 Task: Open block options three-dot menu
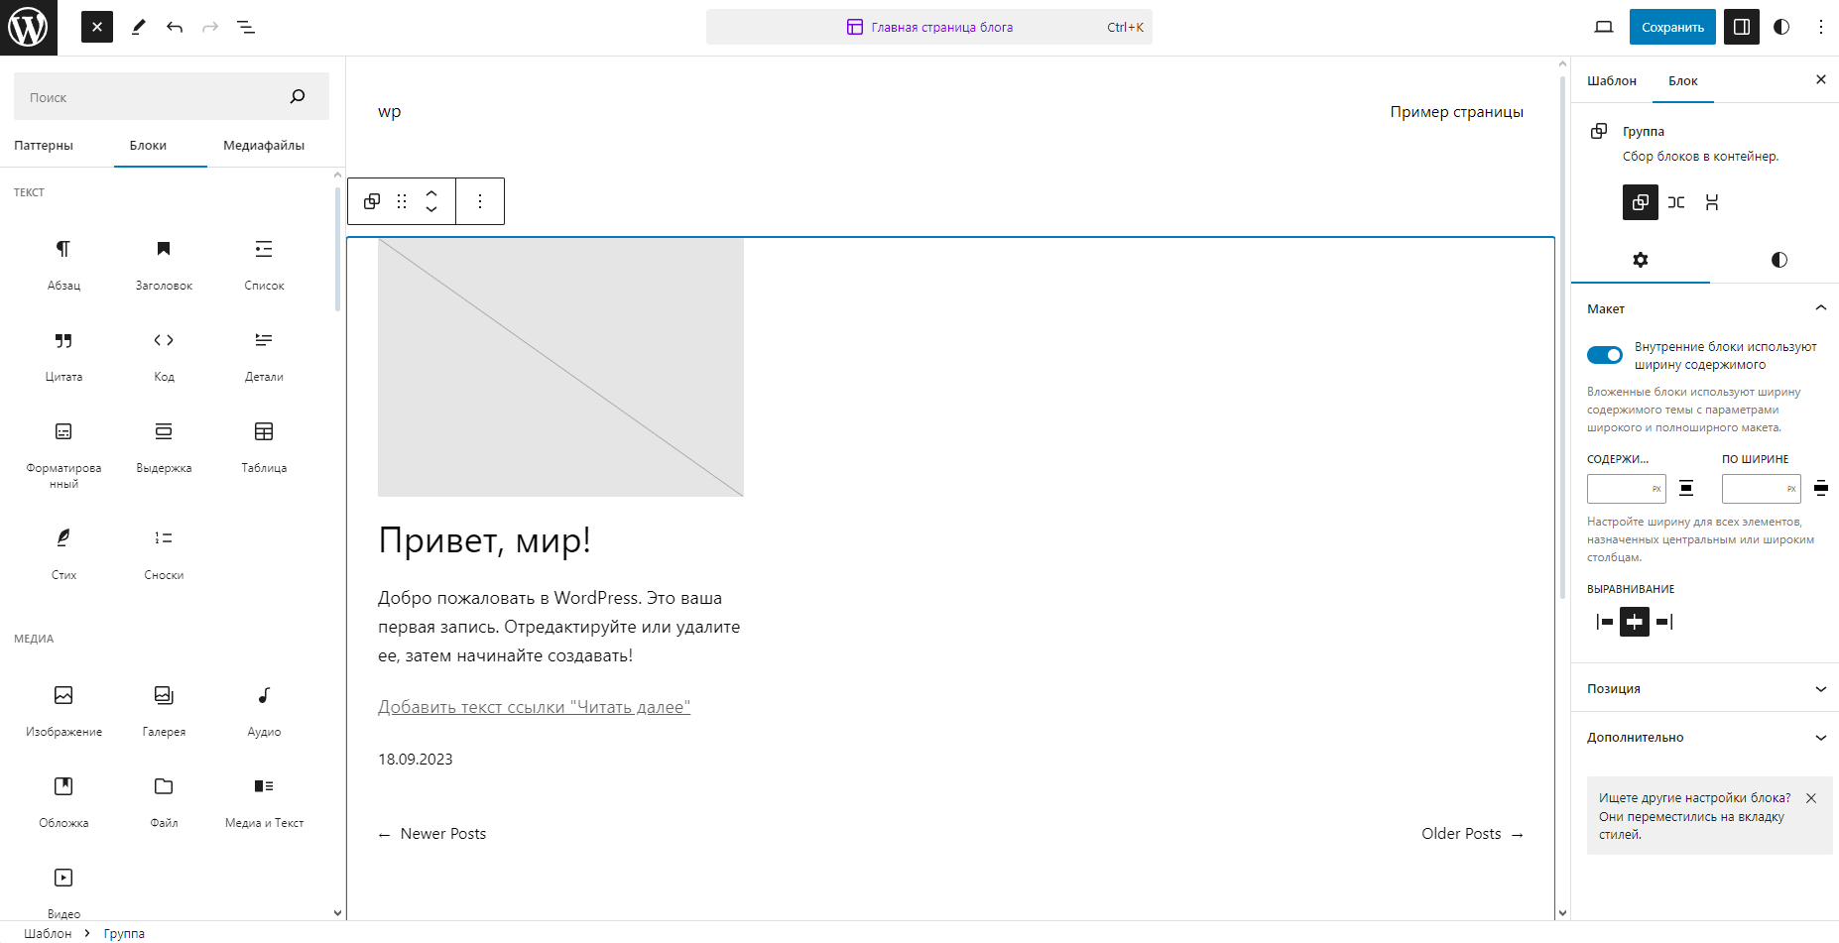tap(480, 201)
